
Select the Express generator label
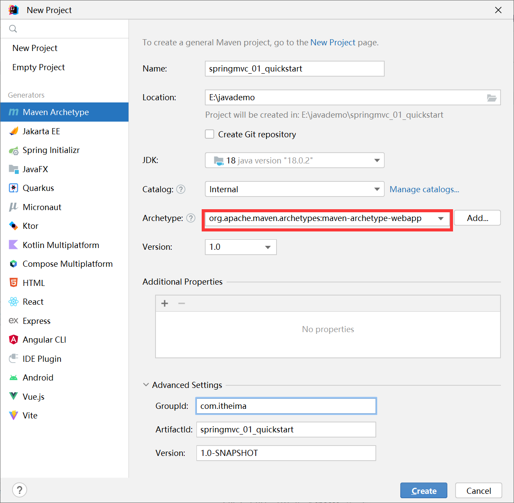tap(37, 321)
